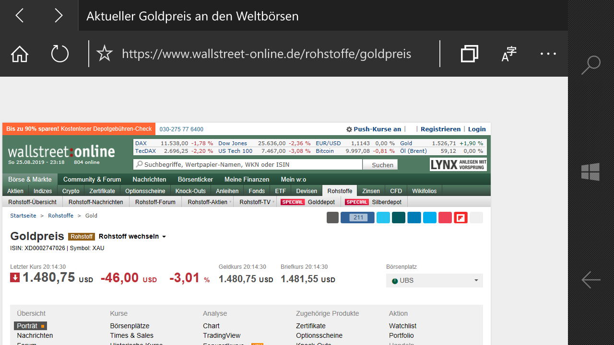Image resolution: width=614 pixels, height=345 pixels.
Task: Open the Community & Forum menu
Action: coord(92,179)
